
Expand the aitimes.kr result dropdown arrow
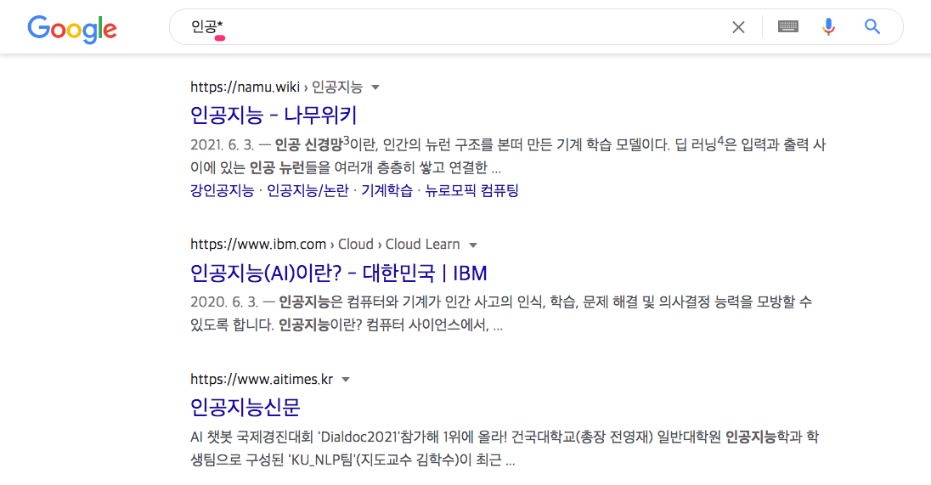346,380
